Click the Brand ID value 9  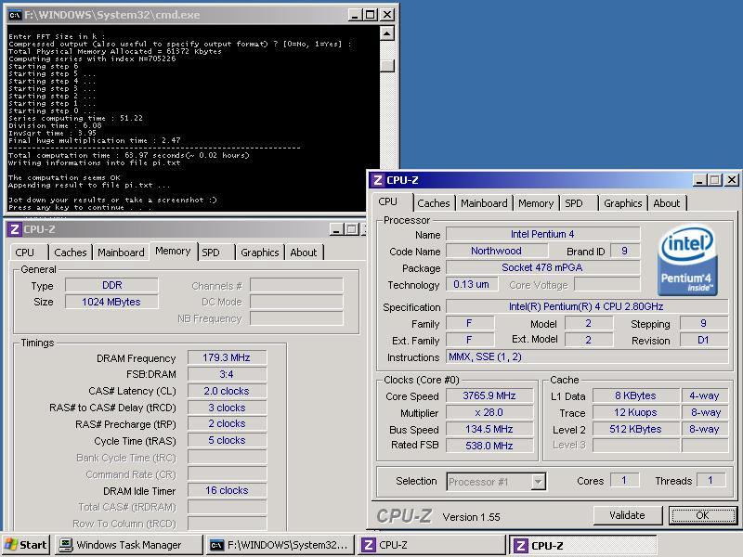point(624,251)
